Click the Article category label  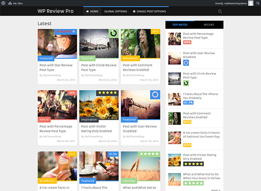(x=44, y=119)
